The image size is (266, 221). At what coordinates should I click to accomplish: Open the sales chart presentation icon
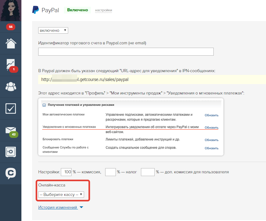(11, 65)
